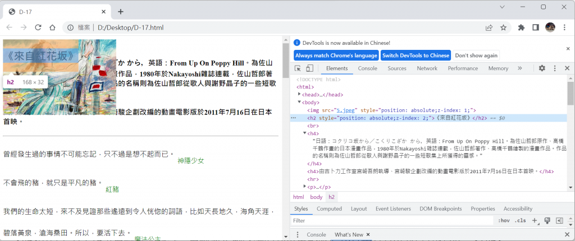Screen dimensions: 575x241
Task: Select an element to inspect tool
Action: pos(298,68)
